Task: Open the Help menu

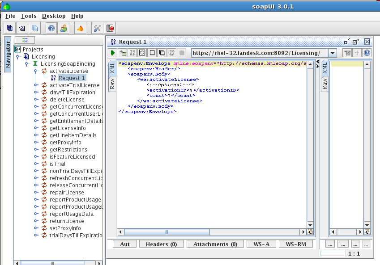Action: coord(77,16)
